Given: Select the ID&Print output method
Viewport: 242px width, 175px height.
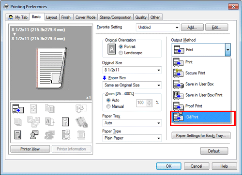Looking at the screenshot, I should 201,117.
